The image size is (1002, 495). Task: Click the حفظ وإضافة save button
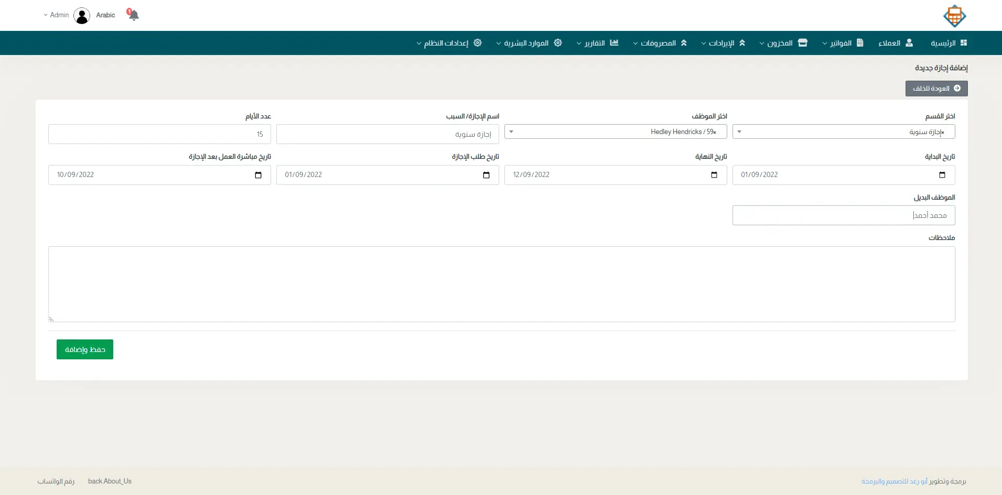(x=85, y=349)
